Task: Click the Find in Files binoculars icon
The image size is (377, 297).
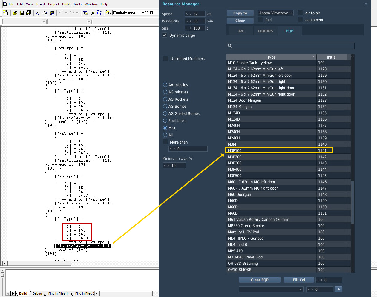Action: tap(108, 13)
